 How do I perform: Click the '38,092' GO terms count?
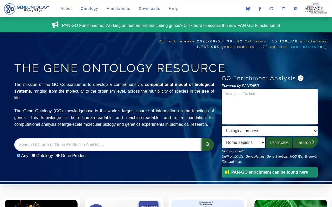[x=235, y=41]
